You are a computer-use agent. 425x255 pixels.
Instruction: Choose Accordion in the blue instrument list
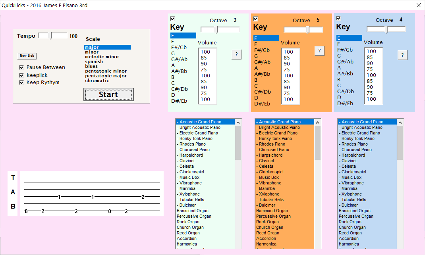(x=367, y=238)
